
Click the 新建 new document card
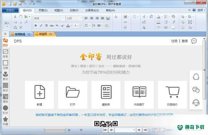point(40,95)
